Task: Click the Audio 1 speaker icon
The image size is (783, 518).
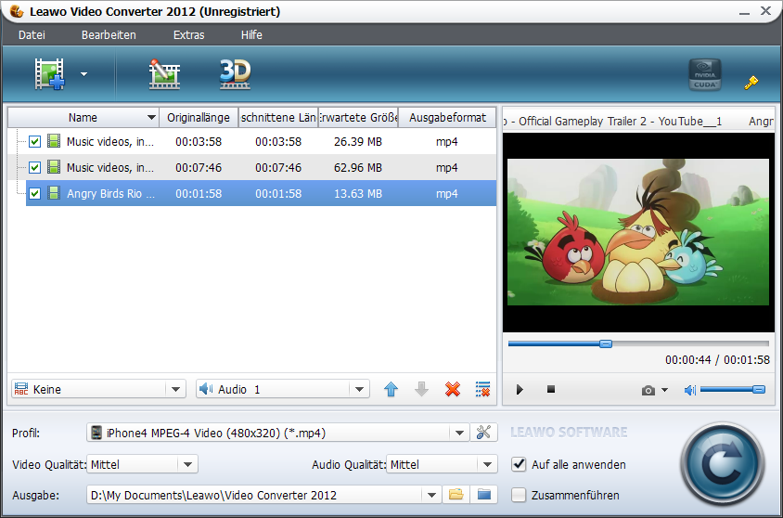Action: [x=205, y=389]
